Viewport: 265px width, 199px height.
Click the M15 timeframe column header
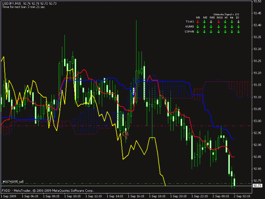(212, 17)
